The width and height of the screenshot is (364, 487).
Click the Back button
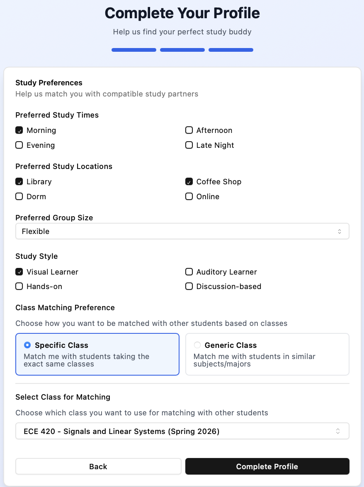coord(98,466)
